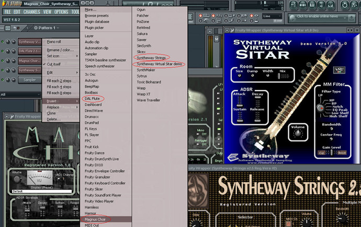Adjust Magnus Choir channel volume knob
This screenshot has height=227, width=361.
(x=14, y=61)
